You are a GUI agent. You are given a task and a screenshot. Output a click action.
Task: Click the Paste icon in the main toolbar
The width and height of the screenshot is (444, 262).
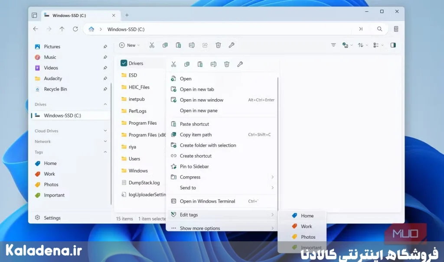click(x=178, y=45)
